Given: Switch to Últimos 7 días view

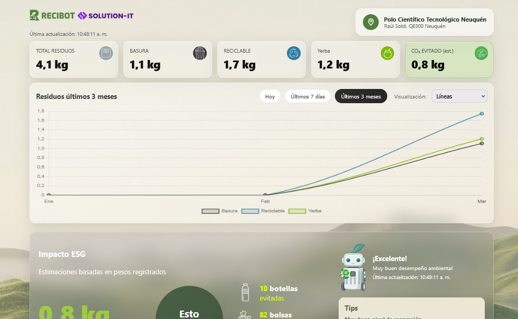Looking at the screenshot, I should click(308, 97).
